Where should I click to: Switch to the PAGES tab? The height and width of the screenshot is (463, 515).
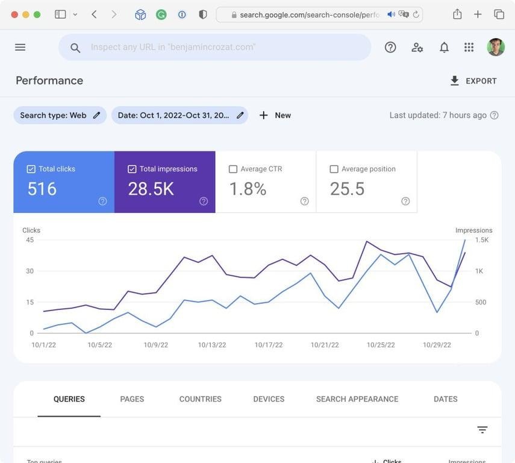click(x=132, y=399)
